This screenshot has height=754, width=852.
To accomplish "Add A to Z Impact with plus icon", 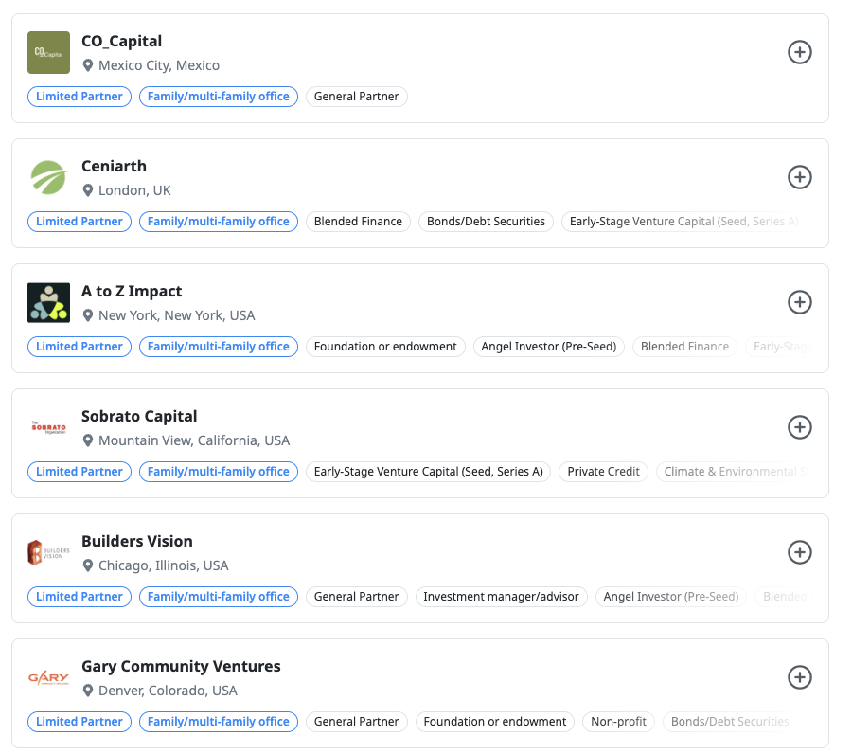I will tap(800, 302).
